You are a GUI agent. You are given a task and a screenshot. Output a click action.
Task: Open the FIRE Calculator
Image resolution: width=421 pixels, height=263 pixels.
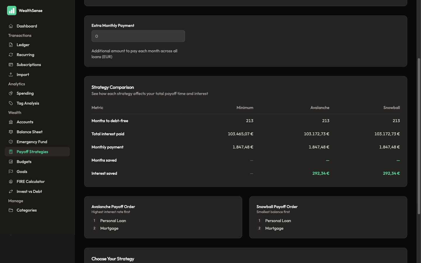coord(37,181)
